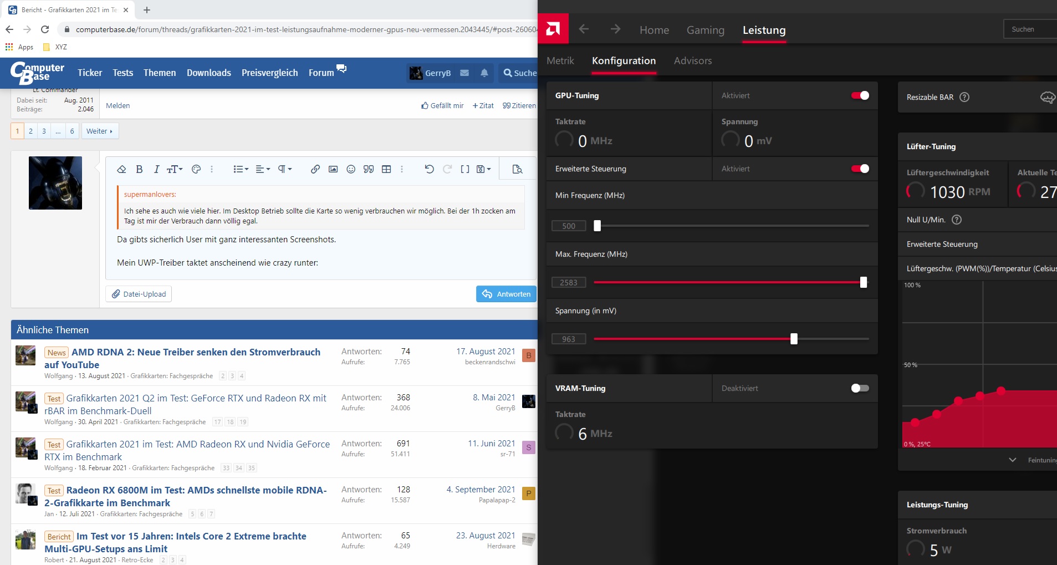Open the Downloads menu on ComputerBase
This screenshot has width=1057, height=565.
209,73
